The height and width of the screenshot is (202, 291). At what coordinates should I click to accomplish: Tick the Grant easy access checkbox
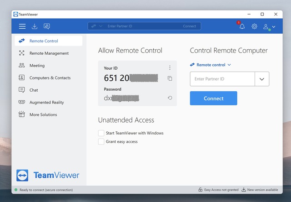[101, 142]
